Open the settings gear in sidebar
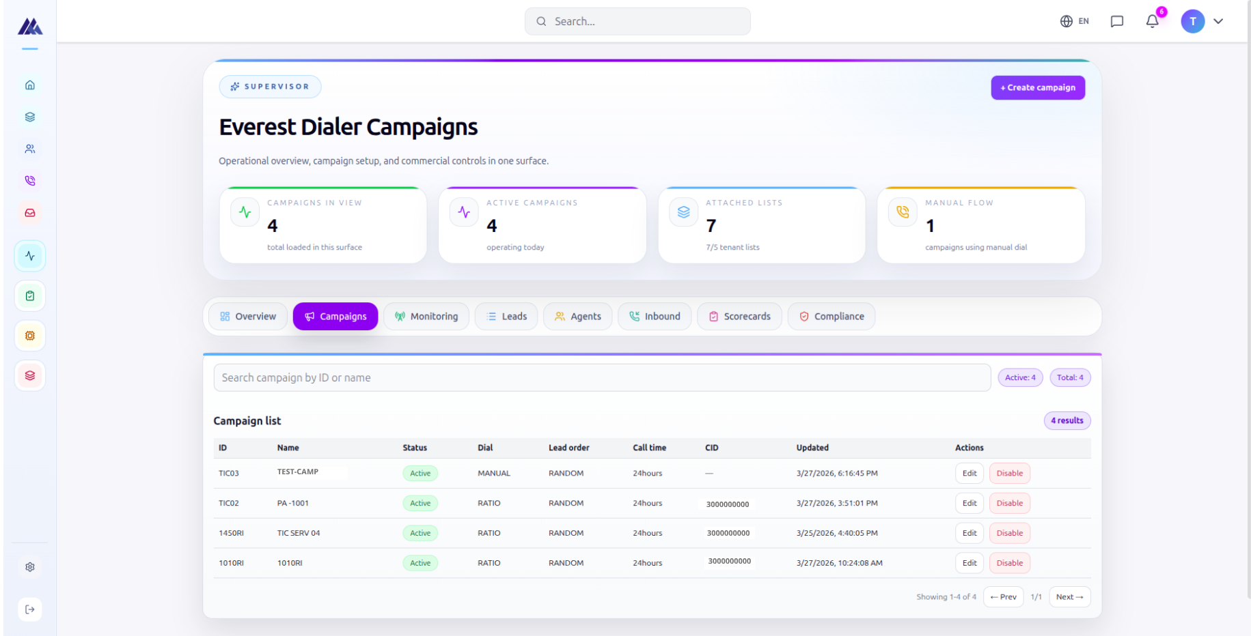 click(x=29, y=566)
